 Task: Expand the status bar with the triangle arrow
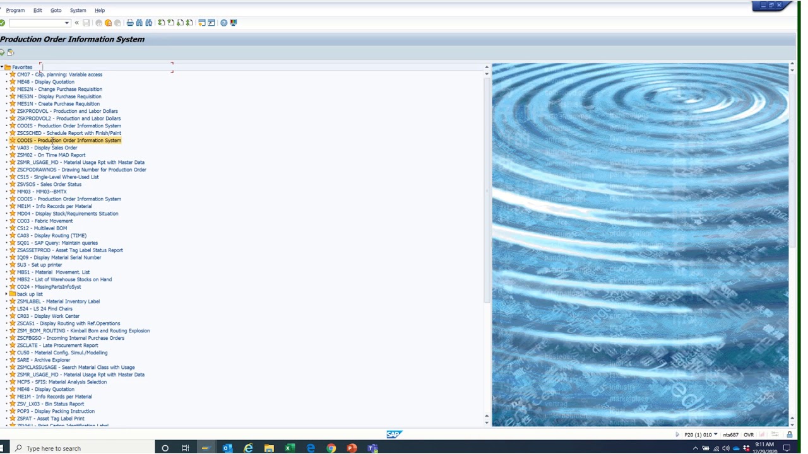tap(677, 434)
